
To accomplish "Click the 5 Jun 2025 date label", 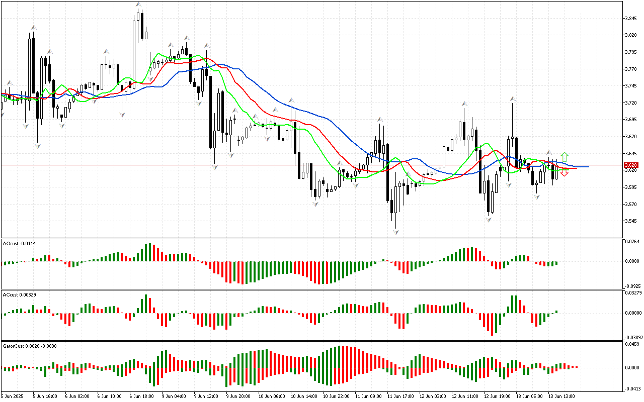I will pos(12,396).
